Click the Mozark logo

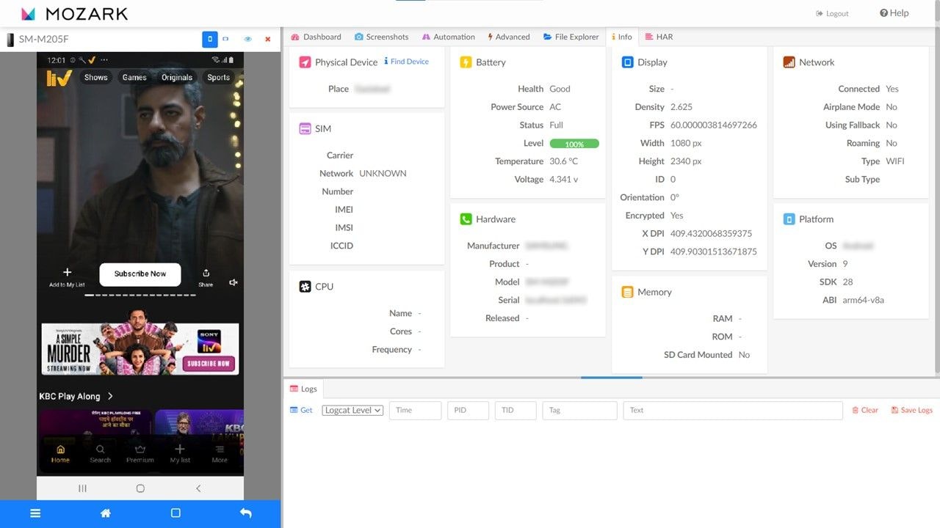tap(74, 13)
